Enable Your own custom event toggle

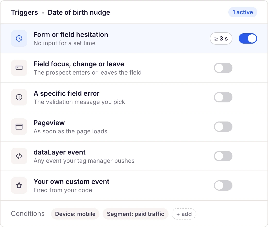223,186
